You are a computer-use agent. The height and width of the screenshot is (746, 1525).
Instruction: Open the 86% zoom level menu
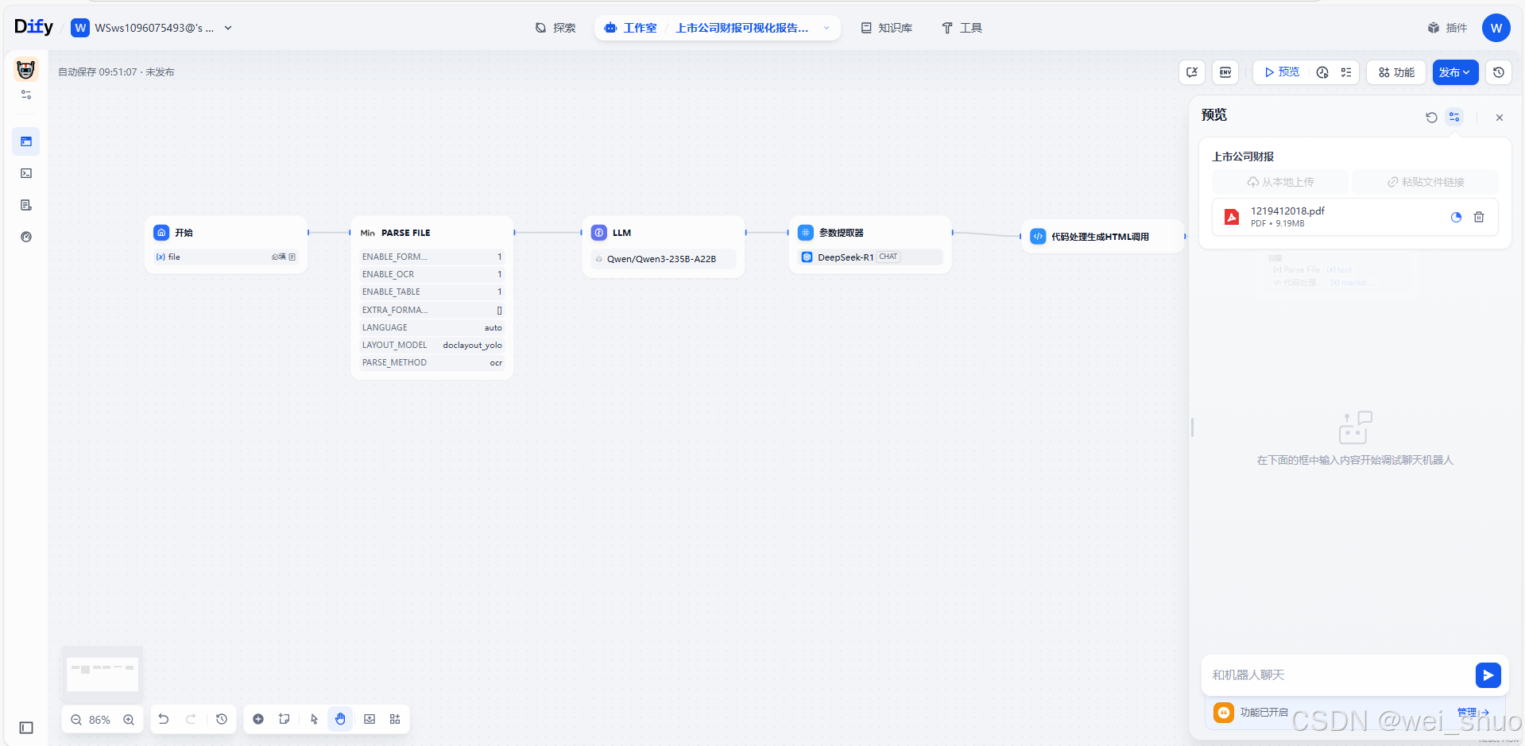point(100,720)
